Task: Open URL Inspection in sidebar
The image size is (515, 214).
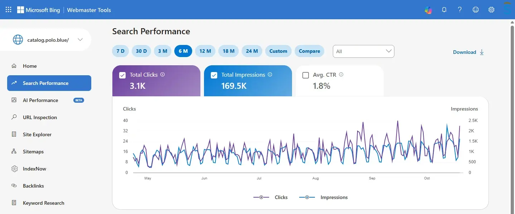Action: [x=49, y=117]
